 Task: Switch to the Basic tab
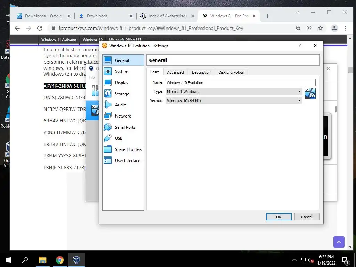pos(154,72)
